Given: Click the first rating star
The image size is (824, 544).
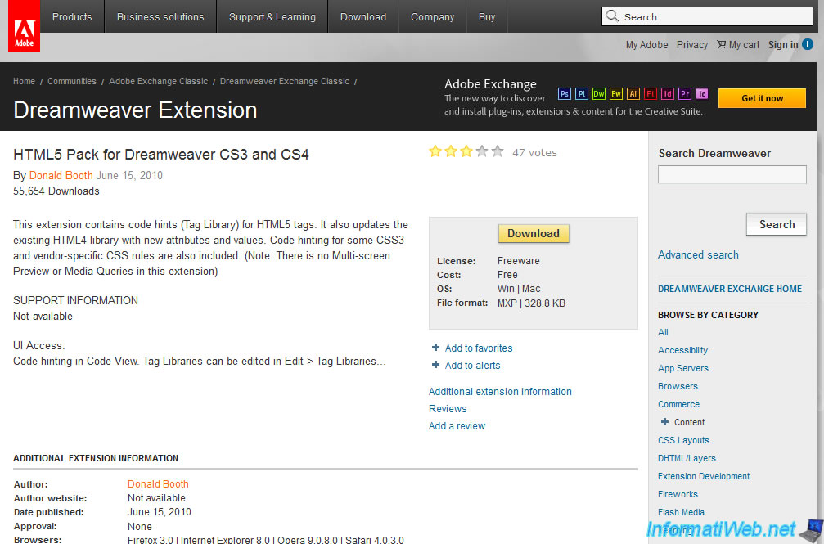Looking at the screenshot, I should point(435,151).
